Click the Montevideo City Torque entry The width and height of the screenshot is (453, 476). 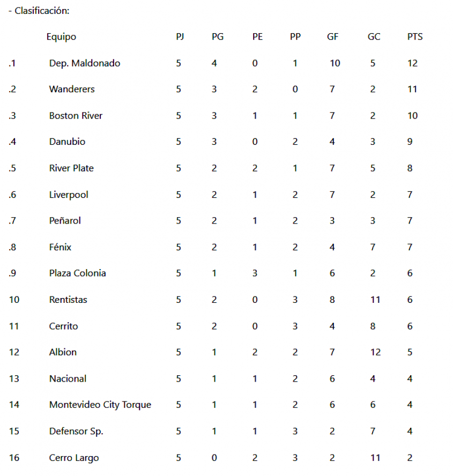point(100,405)
